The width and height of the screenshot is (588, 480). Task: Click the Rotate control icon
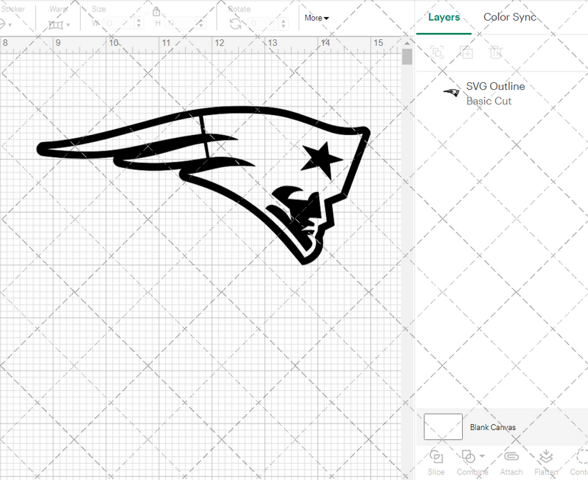236,24
